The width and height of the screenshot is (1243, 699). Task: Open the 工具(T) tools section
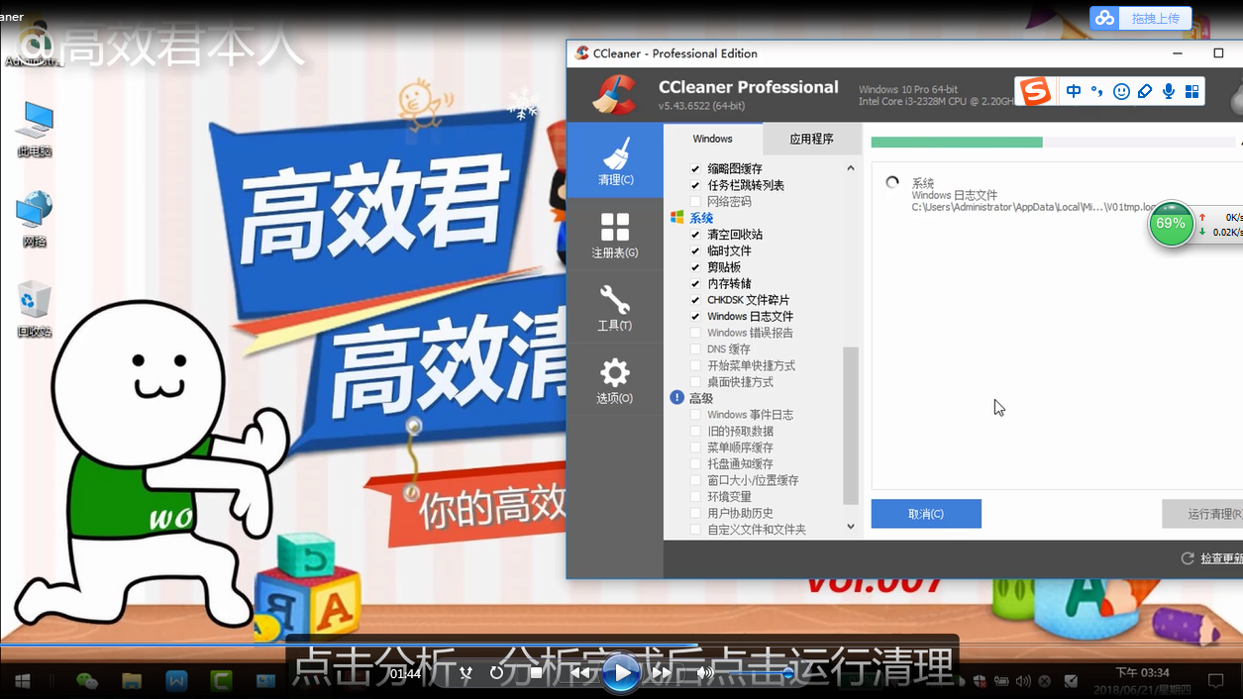tap(615, 307)
